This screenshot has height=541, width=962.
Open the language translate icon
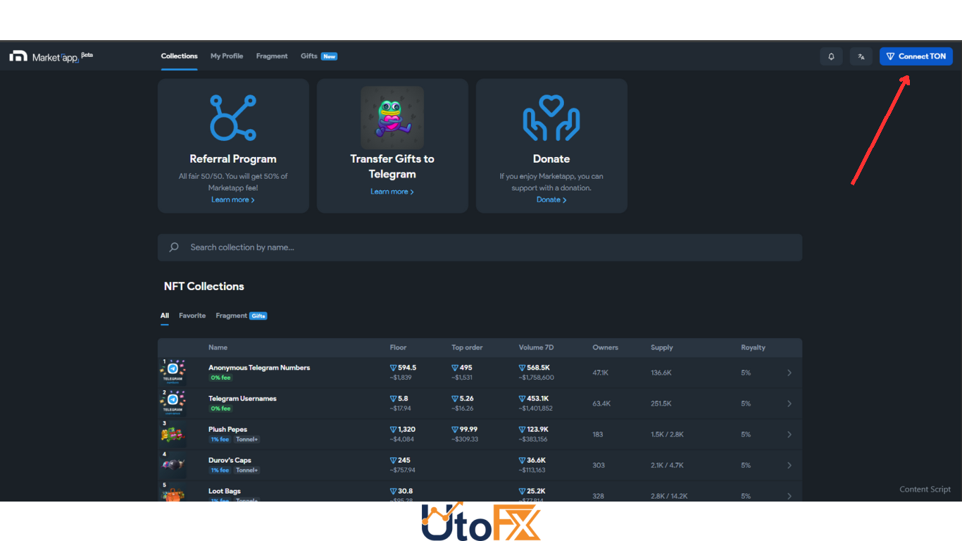click(x=861, y=56)
